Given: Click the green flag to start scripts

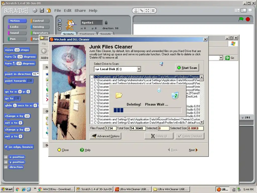Looking at the screenshot, I should click(x=241, y=19).
